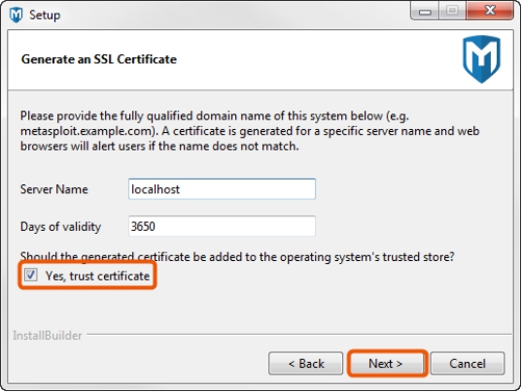The image size is (522, 392).
Task: Click the Server Name label
Action: 54,189
